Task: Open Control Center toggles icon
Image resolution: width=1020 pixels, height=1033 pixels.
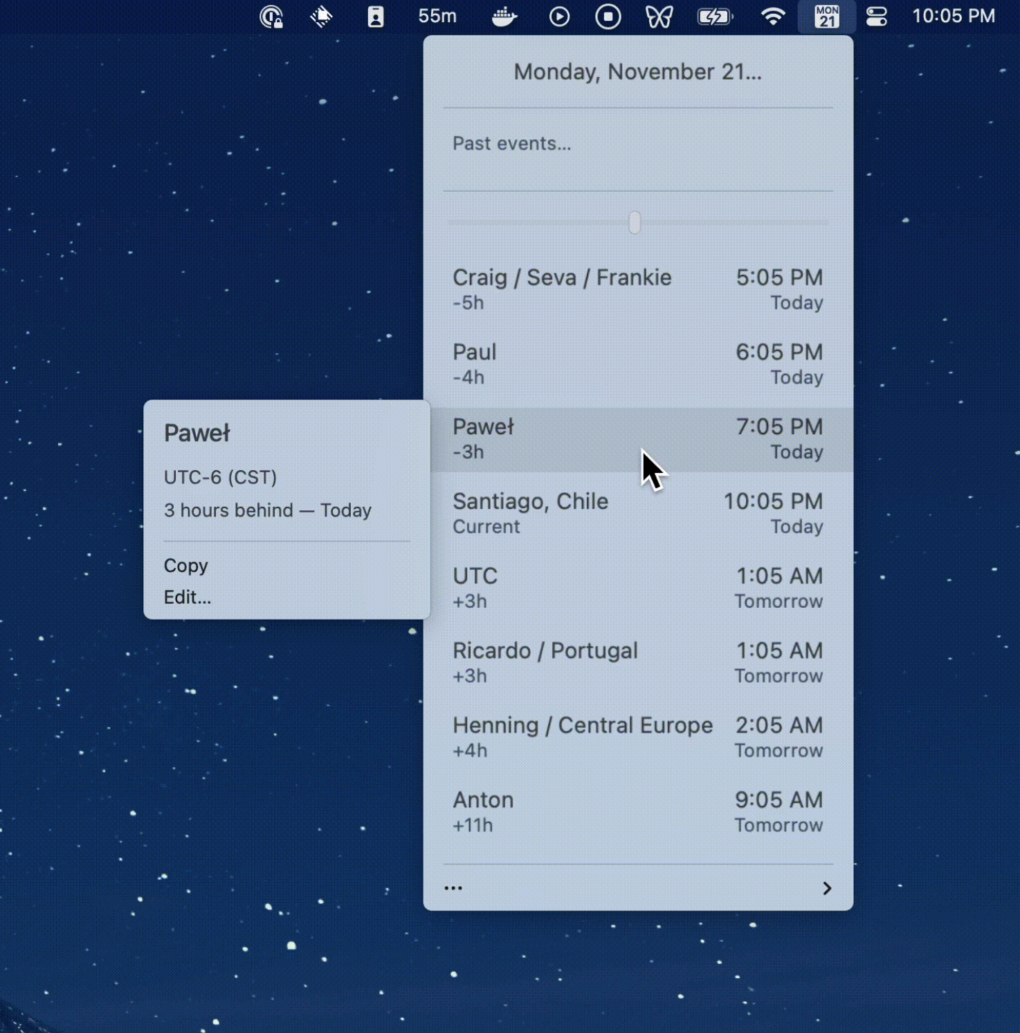Action: pos(877,17)
